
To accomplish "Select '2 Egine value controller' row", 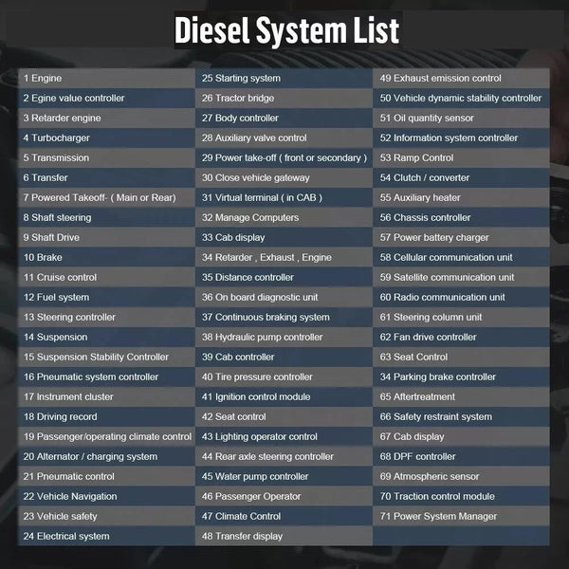I will tap(106, 98).
